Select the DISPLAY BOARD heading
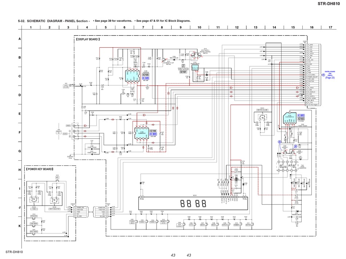 [88, 39]
